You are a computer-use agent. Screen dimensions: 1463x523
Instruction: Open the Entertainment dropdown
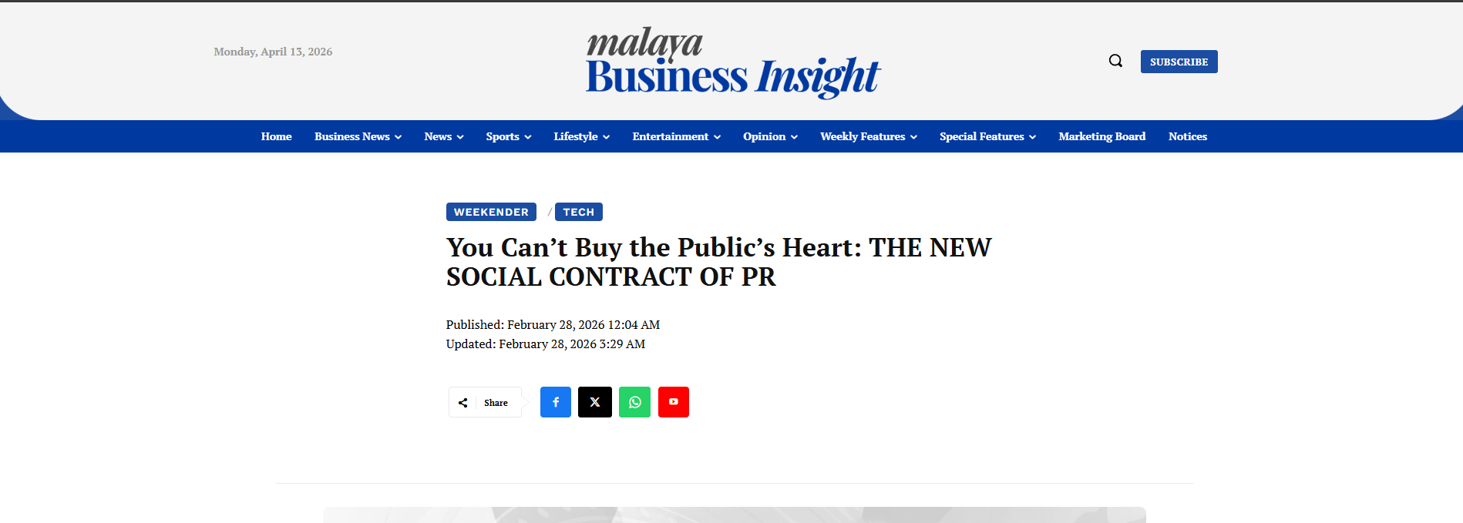pos(676,136)
